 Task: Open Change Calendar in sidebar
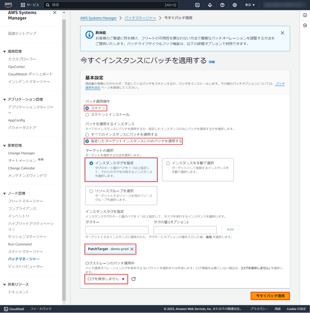tap(22, 168)
